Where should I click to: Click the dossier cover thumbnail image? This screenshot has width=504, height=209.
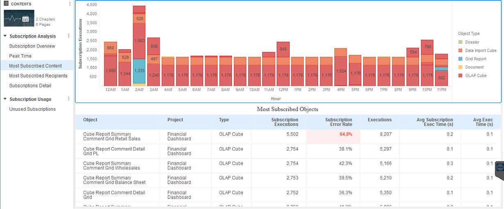17,18
